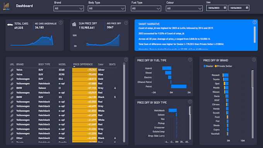
Task: Select the Hybrid bar in fuel chart
Action: tap(167, 68)
